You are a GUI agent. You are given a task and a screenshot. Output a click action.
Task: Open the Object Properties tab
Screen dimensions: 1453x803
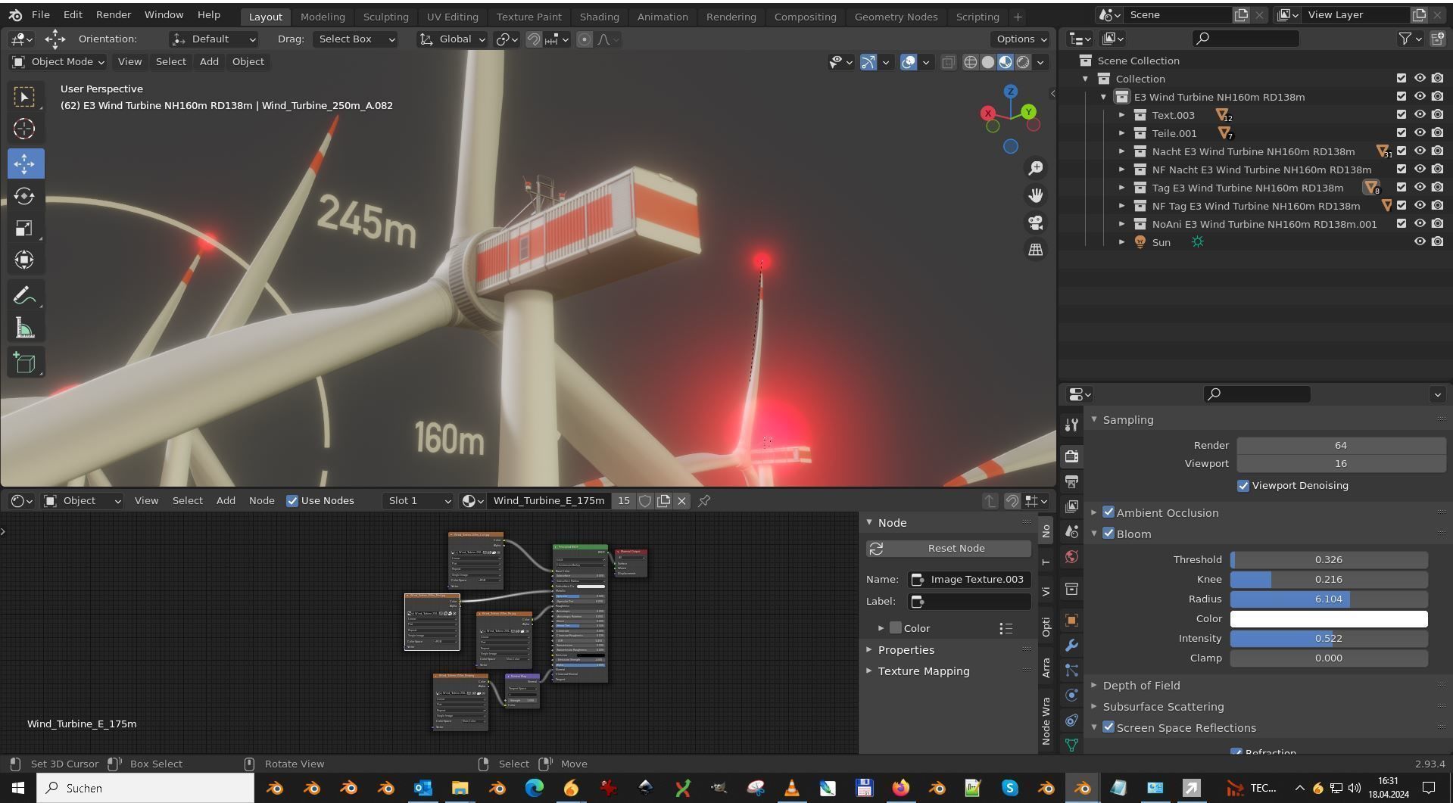click(1071, 621)
